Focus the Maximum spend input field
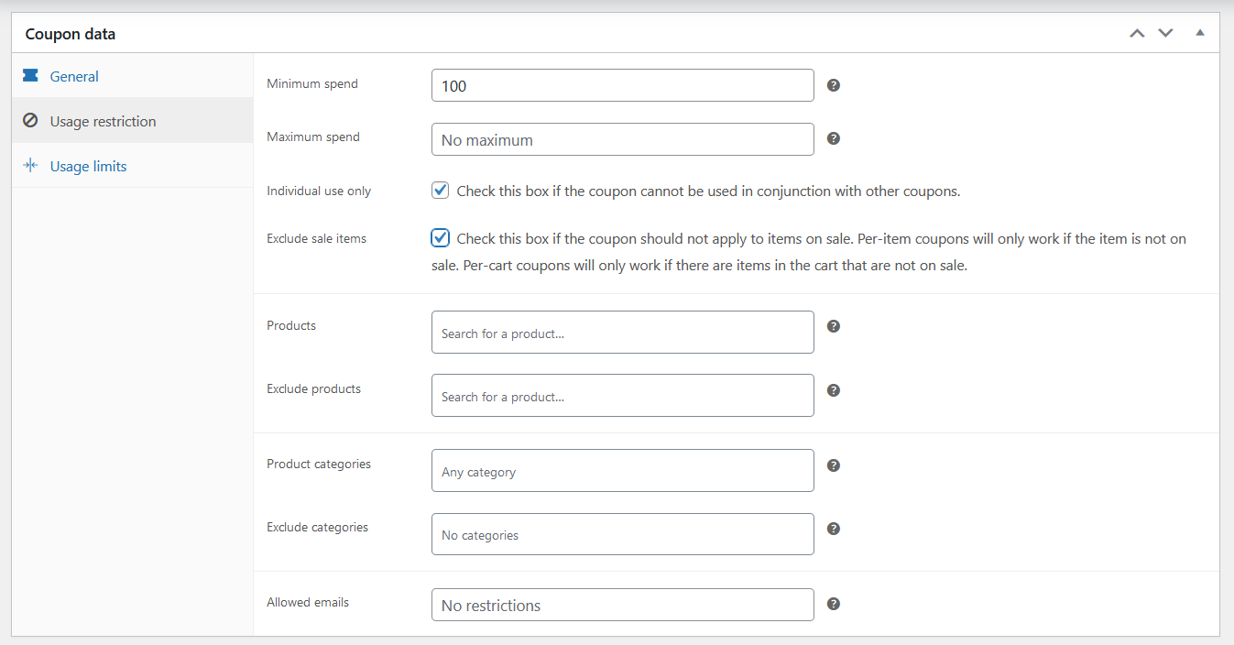This screenshot has height=645, width=1234. [x=623, y=139]
